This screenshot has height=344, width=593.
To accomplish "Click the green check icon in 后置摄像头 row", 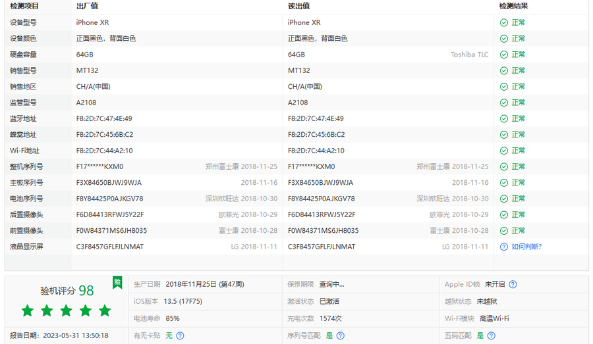I will coord(504,215).
